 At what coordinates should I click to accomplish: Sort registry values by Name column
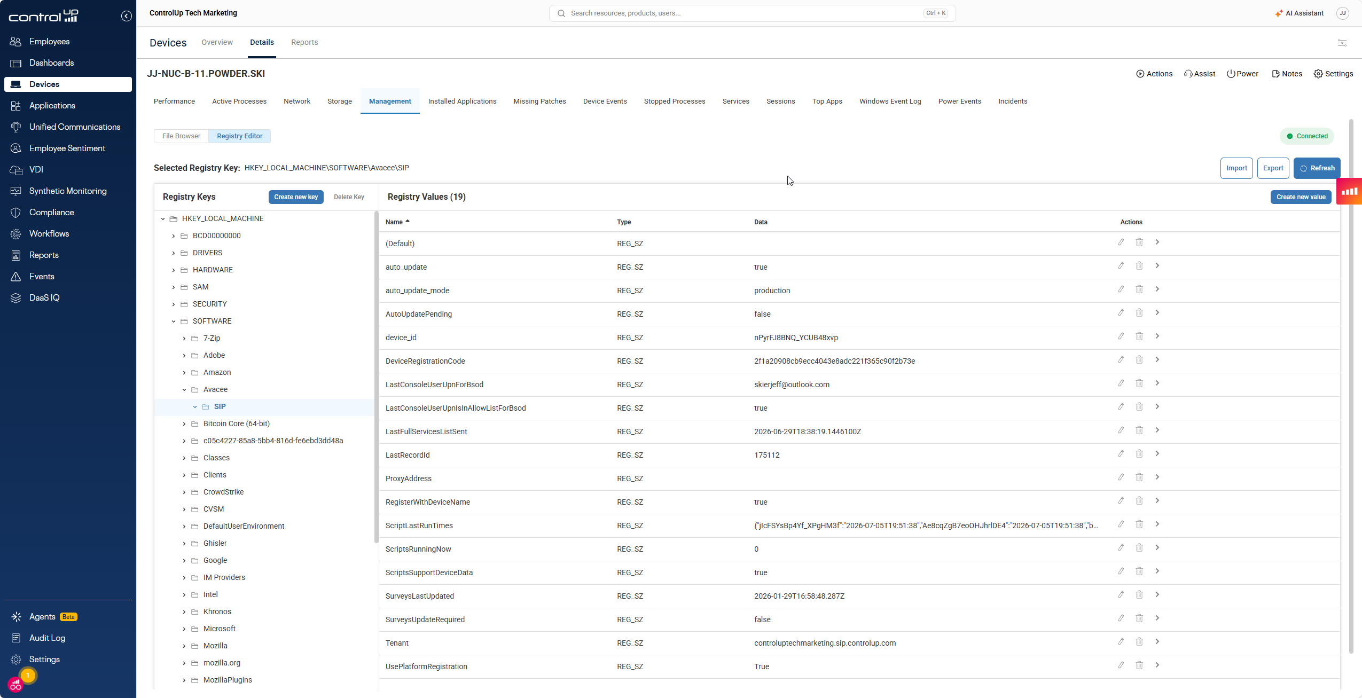point(397,222)
